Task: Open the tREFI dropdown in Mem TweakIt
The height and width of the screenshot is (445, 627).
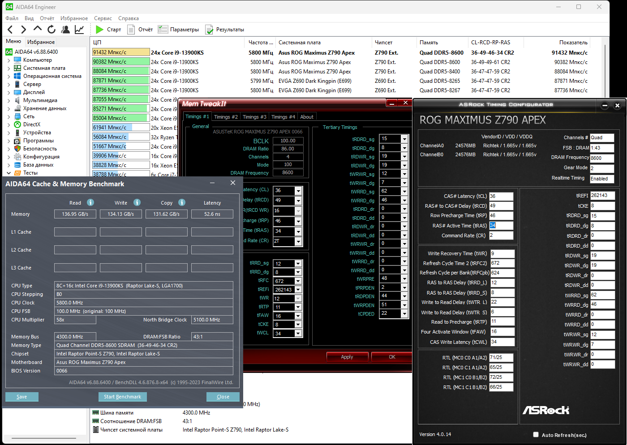Action: click(298, 290)
